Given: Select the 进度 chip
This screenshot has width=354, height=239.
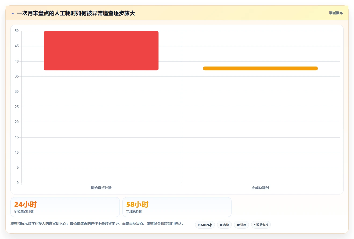Looking at the screenshot, I should tap(241, 225).
